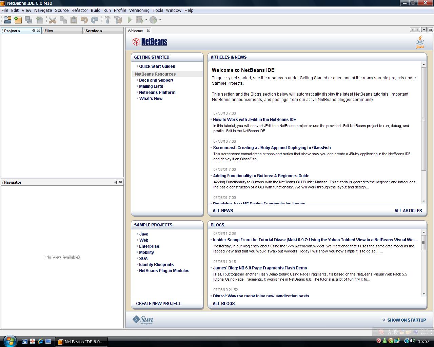Image resolution: width=434 pixels, height=347 pixels.
Task: Open the editor document list dropdown
Action: (x=424, y=30)
